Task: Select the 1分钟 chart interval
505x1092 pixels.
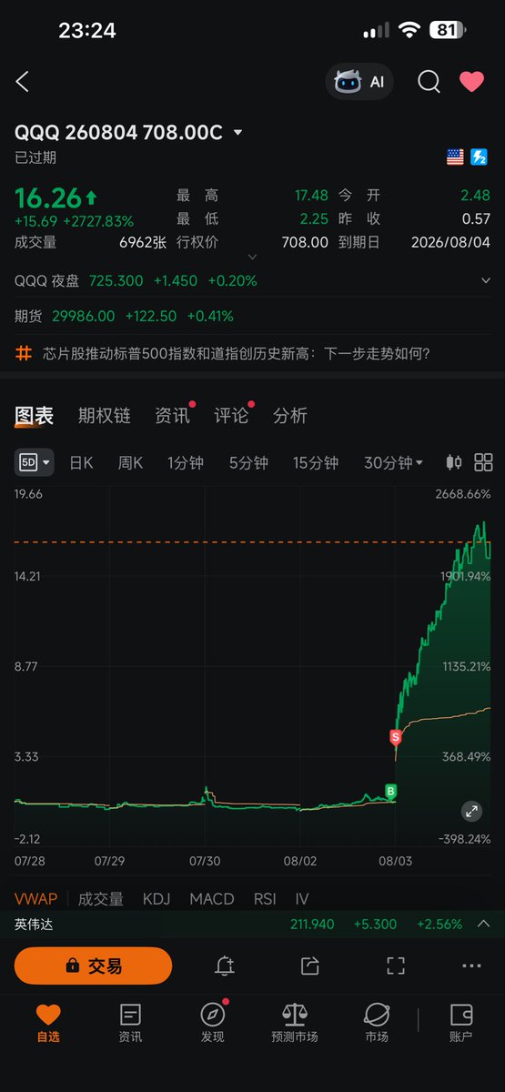Action: coord(187,462)
